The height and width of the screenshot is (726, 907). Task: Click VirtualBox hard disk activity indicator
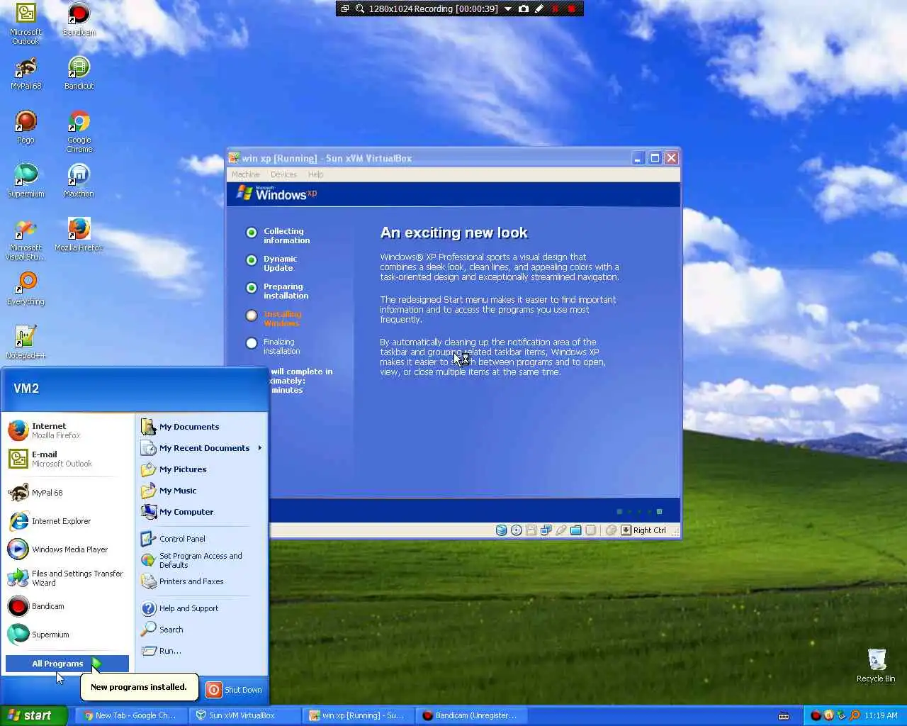coord(501,530)
